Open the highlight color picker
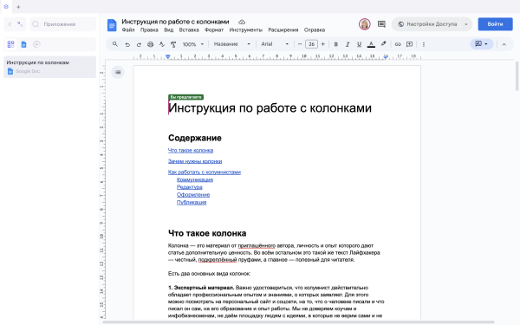This screenshot has height=325, width=520. [x=383, y=44]
